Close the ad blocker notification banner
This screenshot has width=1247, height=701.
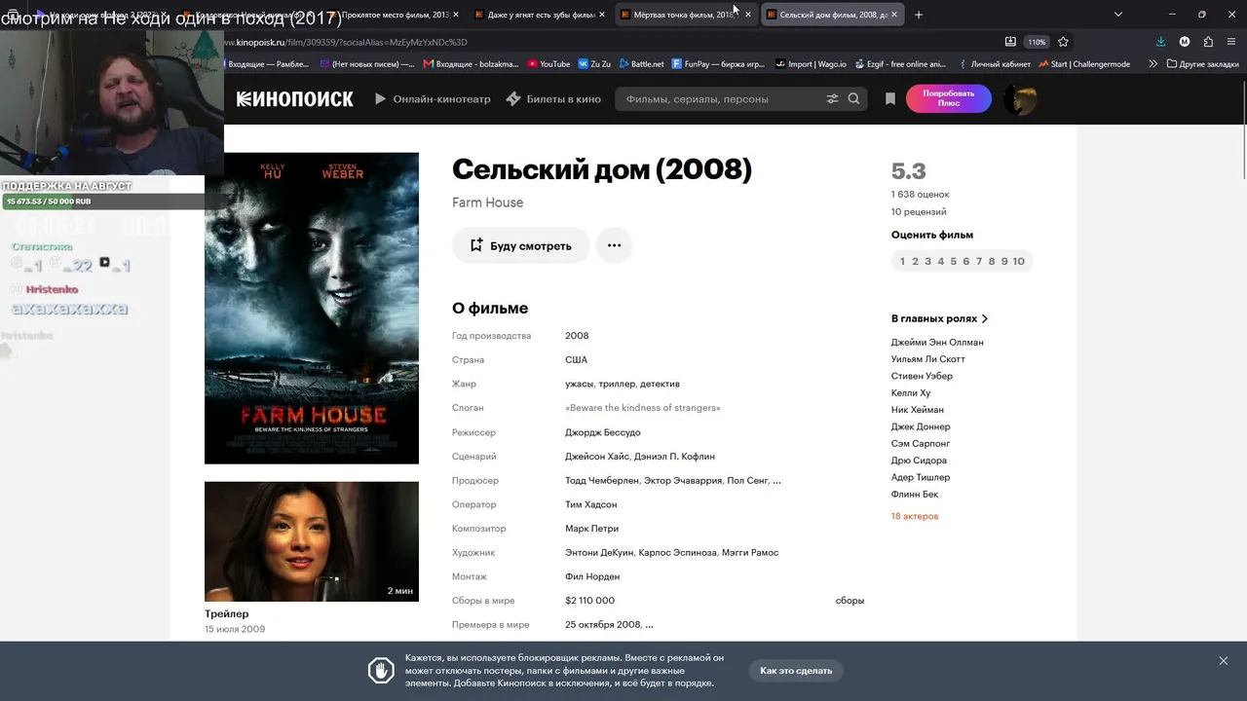click(x=1223, y=661)
